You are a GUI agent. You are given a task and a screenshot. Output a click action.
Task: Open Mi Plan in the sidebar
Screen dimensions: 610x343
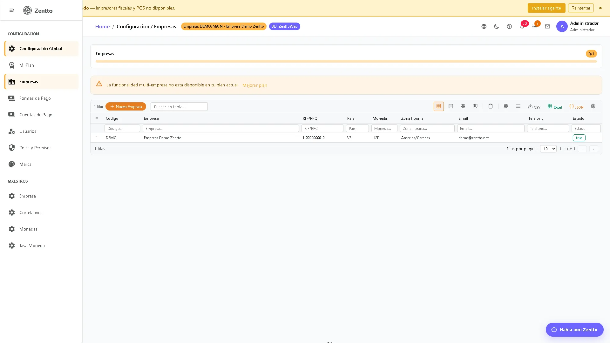41,65
